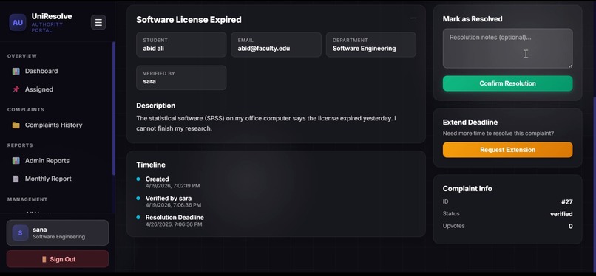
Task: Click the AU UniResolve logo badge
Action: point(18,22)
